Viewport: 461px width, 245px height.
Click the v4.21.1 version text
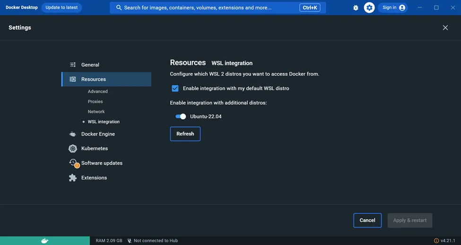(x=448, y=241)
